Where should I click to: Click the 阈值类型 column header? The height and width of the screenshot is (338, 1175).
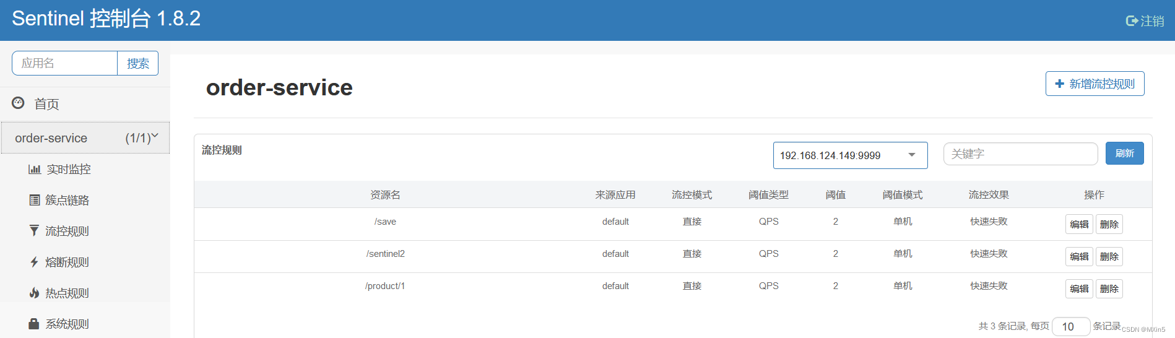(768, 194)
